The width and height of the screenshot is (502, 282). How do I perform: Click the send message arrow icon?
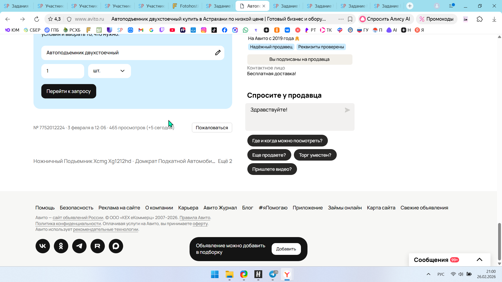(347, 110)
